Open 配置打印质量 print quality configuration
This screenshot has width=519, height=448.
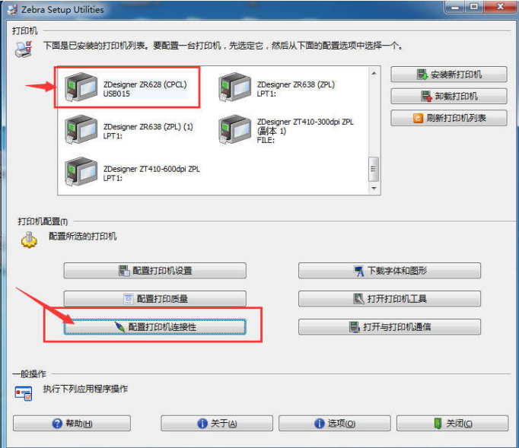tap(155, 299)
